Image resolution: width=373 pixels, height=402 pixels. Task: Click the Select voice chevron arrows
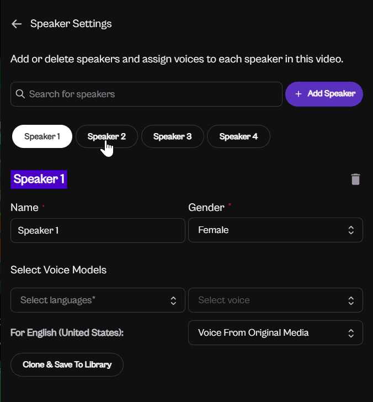point(351,300)
